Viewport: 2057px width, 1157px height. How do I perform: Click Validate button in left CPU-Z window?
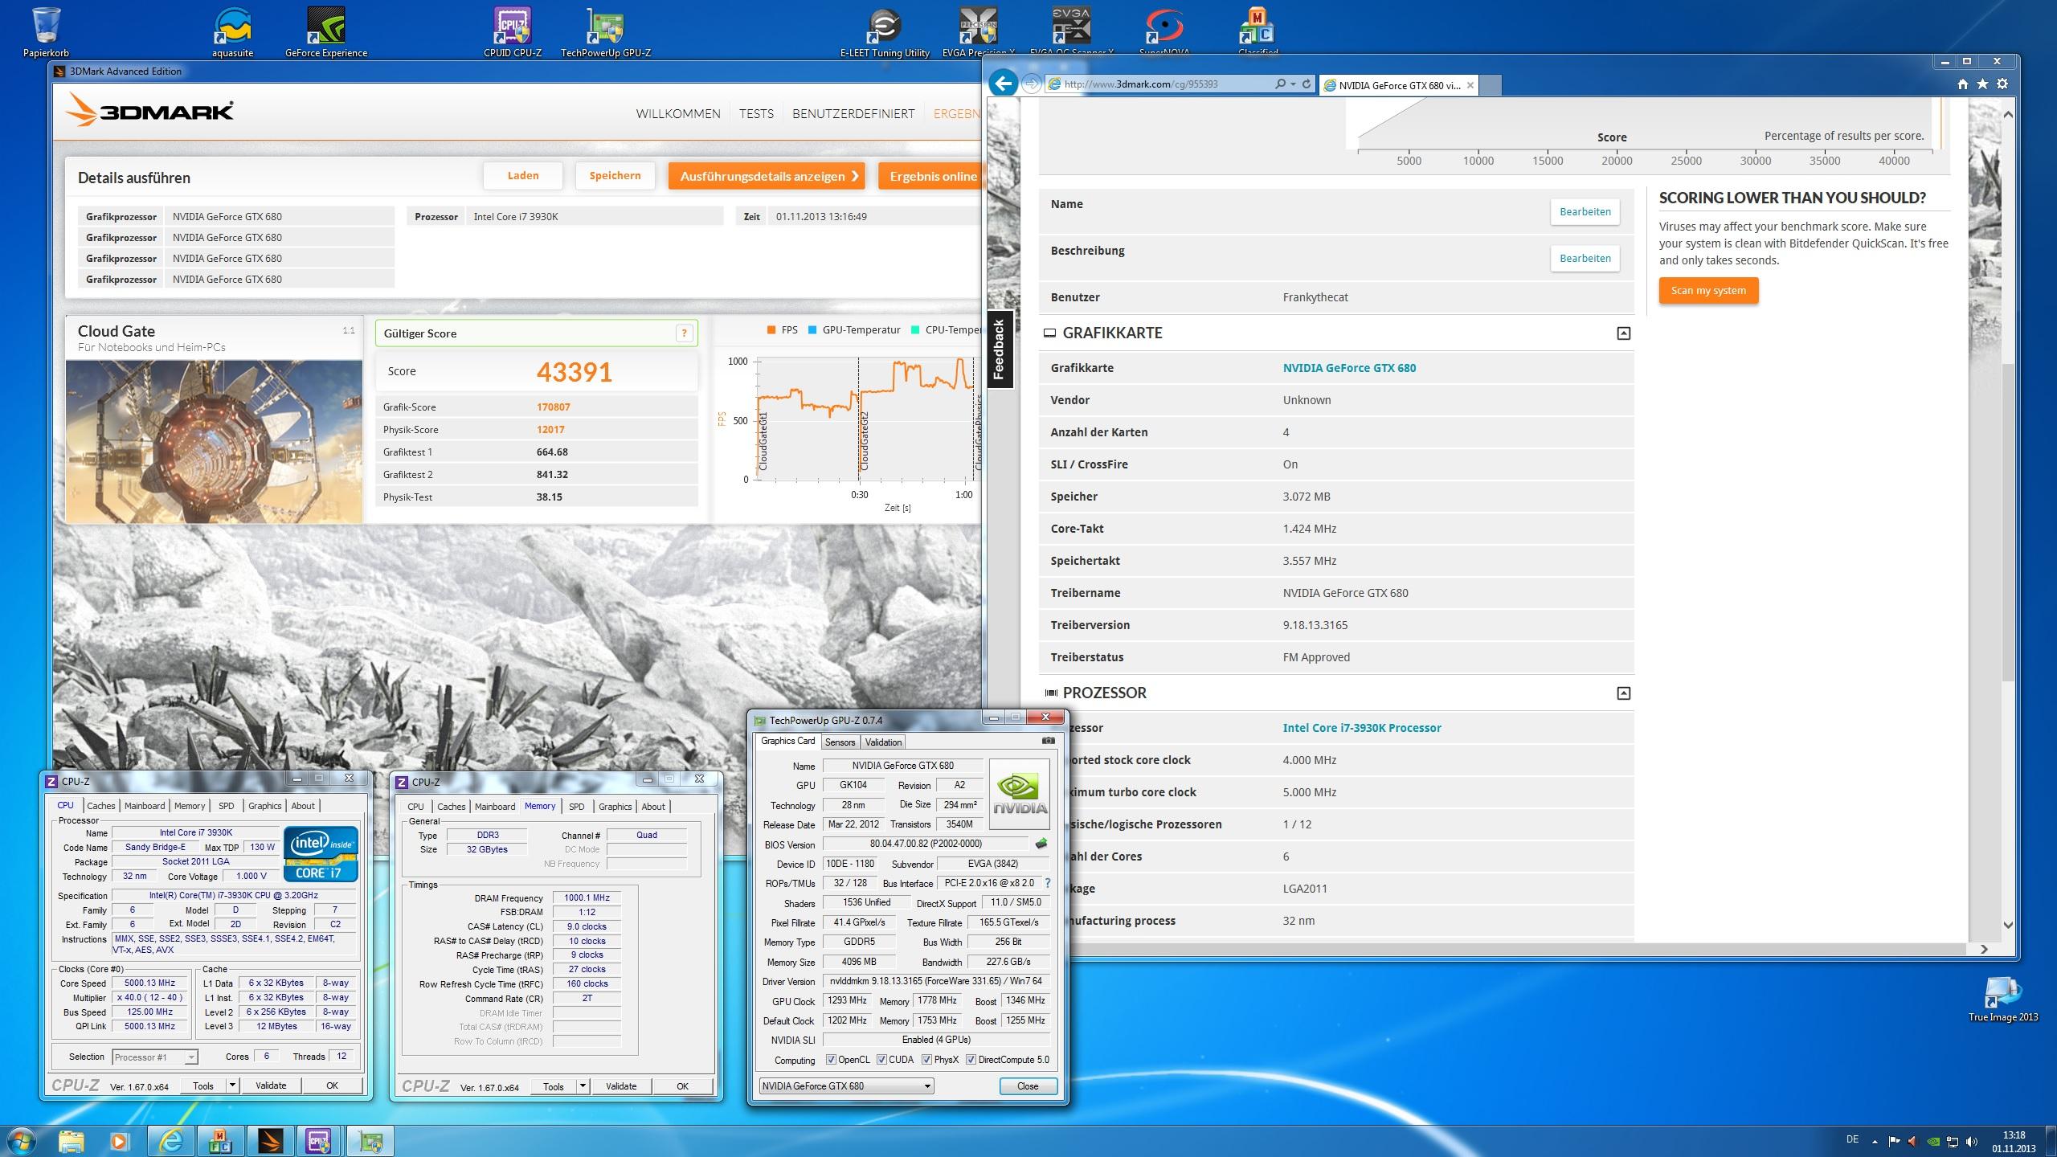pos(271,1085)
